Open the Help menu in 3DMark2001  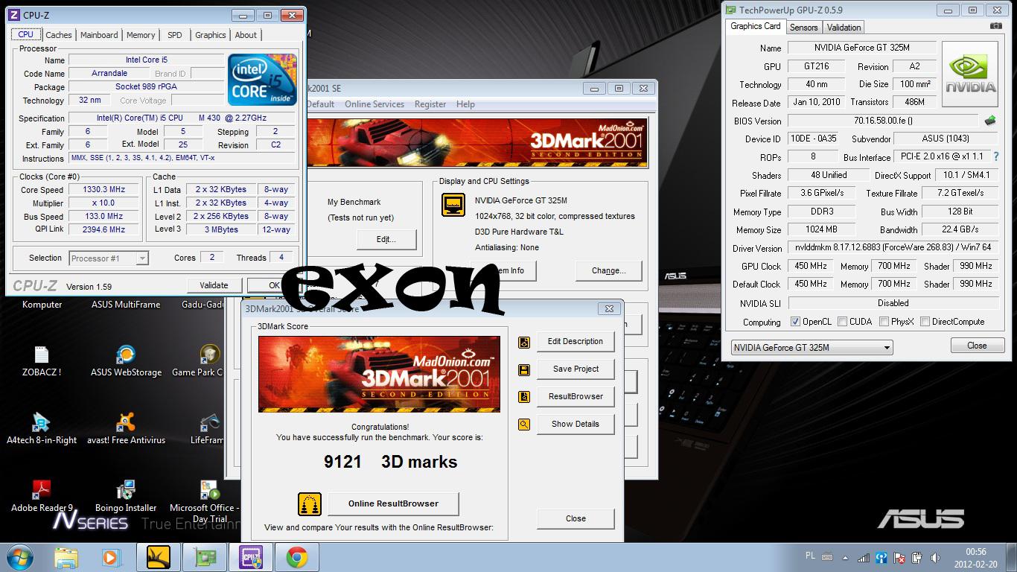(465, 104)
